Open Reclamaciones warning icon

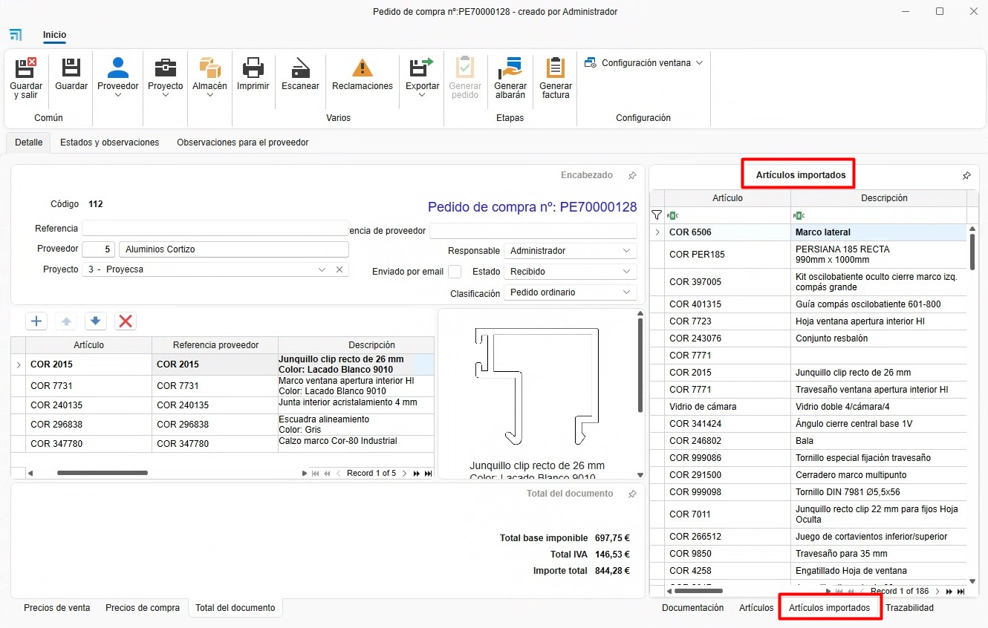pyautogui.click(x=363, y=68)
